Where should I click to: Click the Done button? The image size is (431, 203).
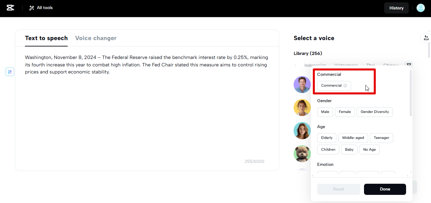pos(385,189)
